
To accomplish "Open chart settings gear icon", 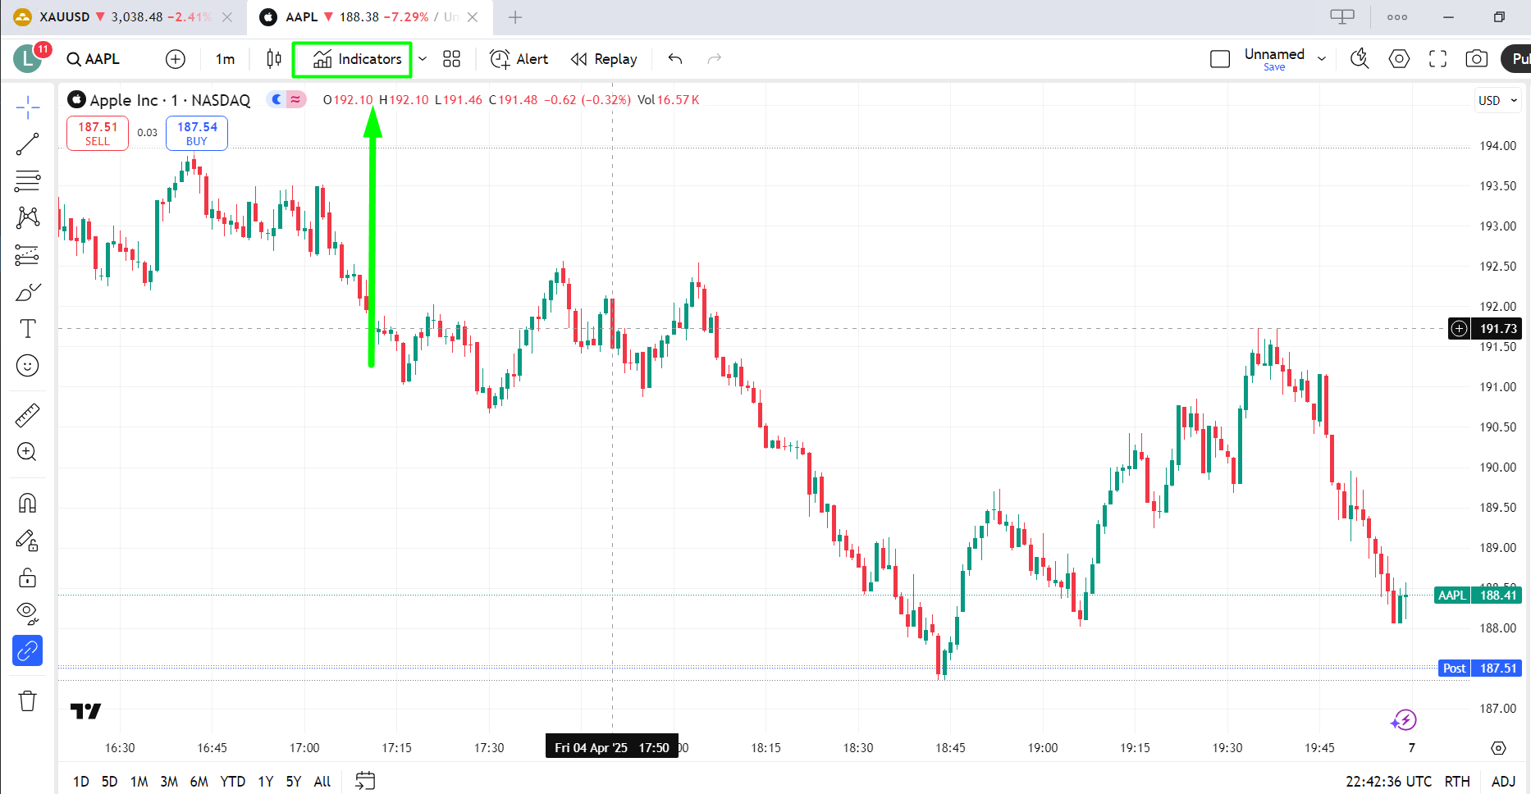I will tap(1399, 59).
